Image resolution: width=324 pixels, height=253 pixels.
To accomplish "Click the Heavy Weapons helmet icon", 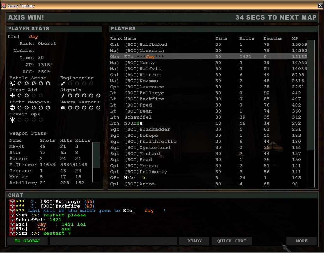I will point(63,108).
